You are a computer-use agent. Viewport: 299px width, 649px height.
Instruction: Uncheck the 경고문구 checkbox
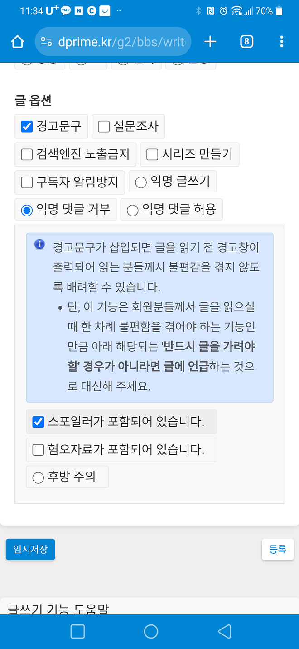[26, 126]
